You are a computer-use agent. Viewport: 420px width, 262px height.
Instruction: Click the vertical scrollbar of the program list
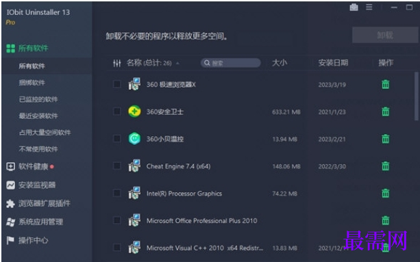(x=417, y=96)
